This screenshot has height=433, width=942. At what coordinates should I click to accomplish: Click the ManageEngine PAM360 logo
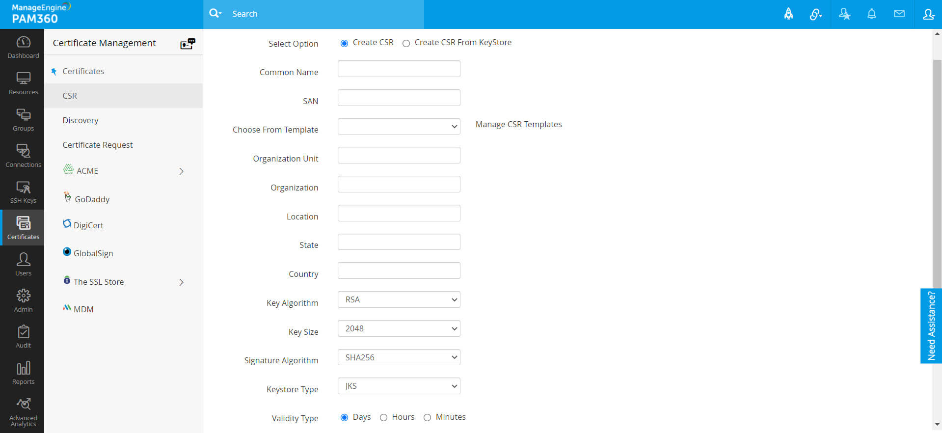[41, 14]
